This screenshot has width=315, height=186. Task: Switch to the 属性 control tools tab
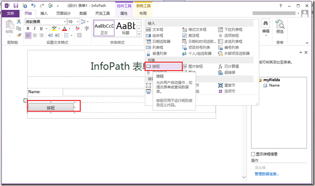(x=124, y=13)
